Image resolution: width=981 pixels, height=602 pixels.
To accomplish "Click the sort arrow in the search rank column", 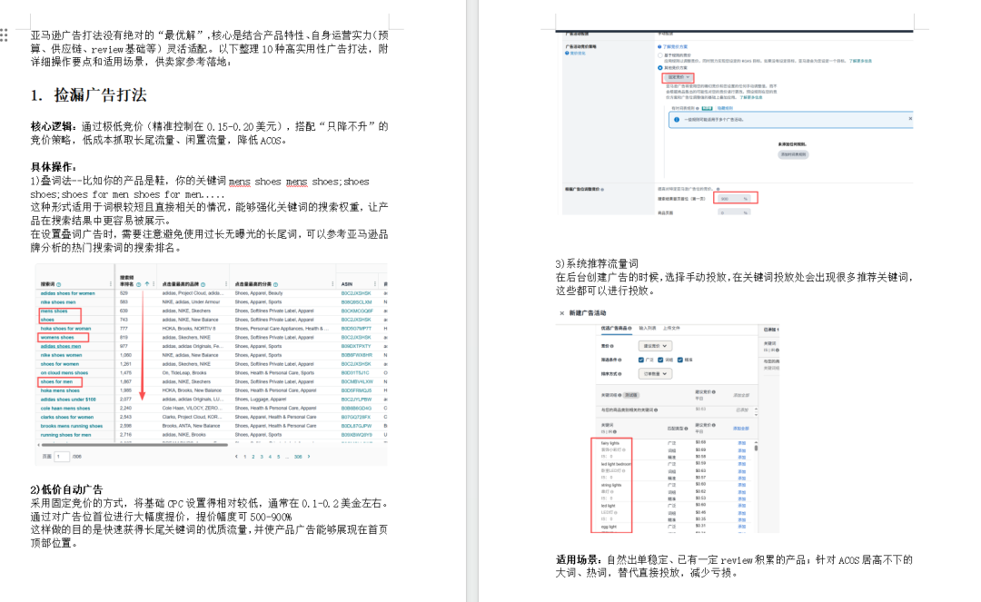I will tap(147, 284).
